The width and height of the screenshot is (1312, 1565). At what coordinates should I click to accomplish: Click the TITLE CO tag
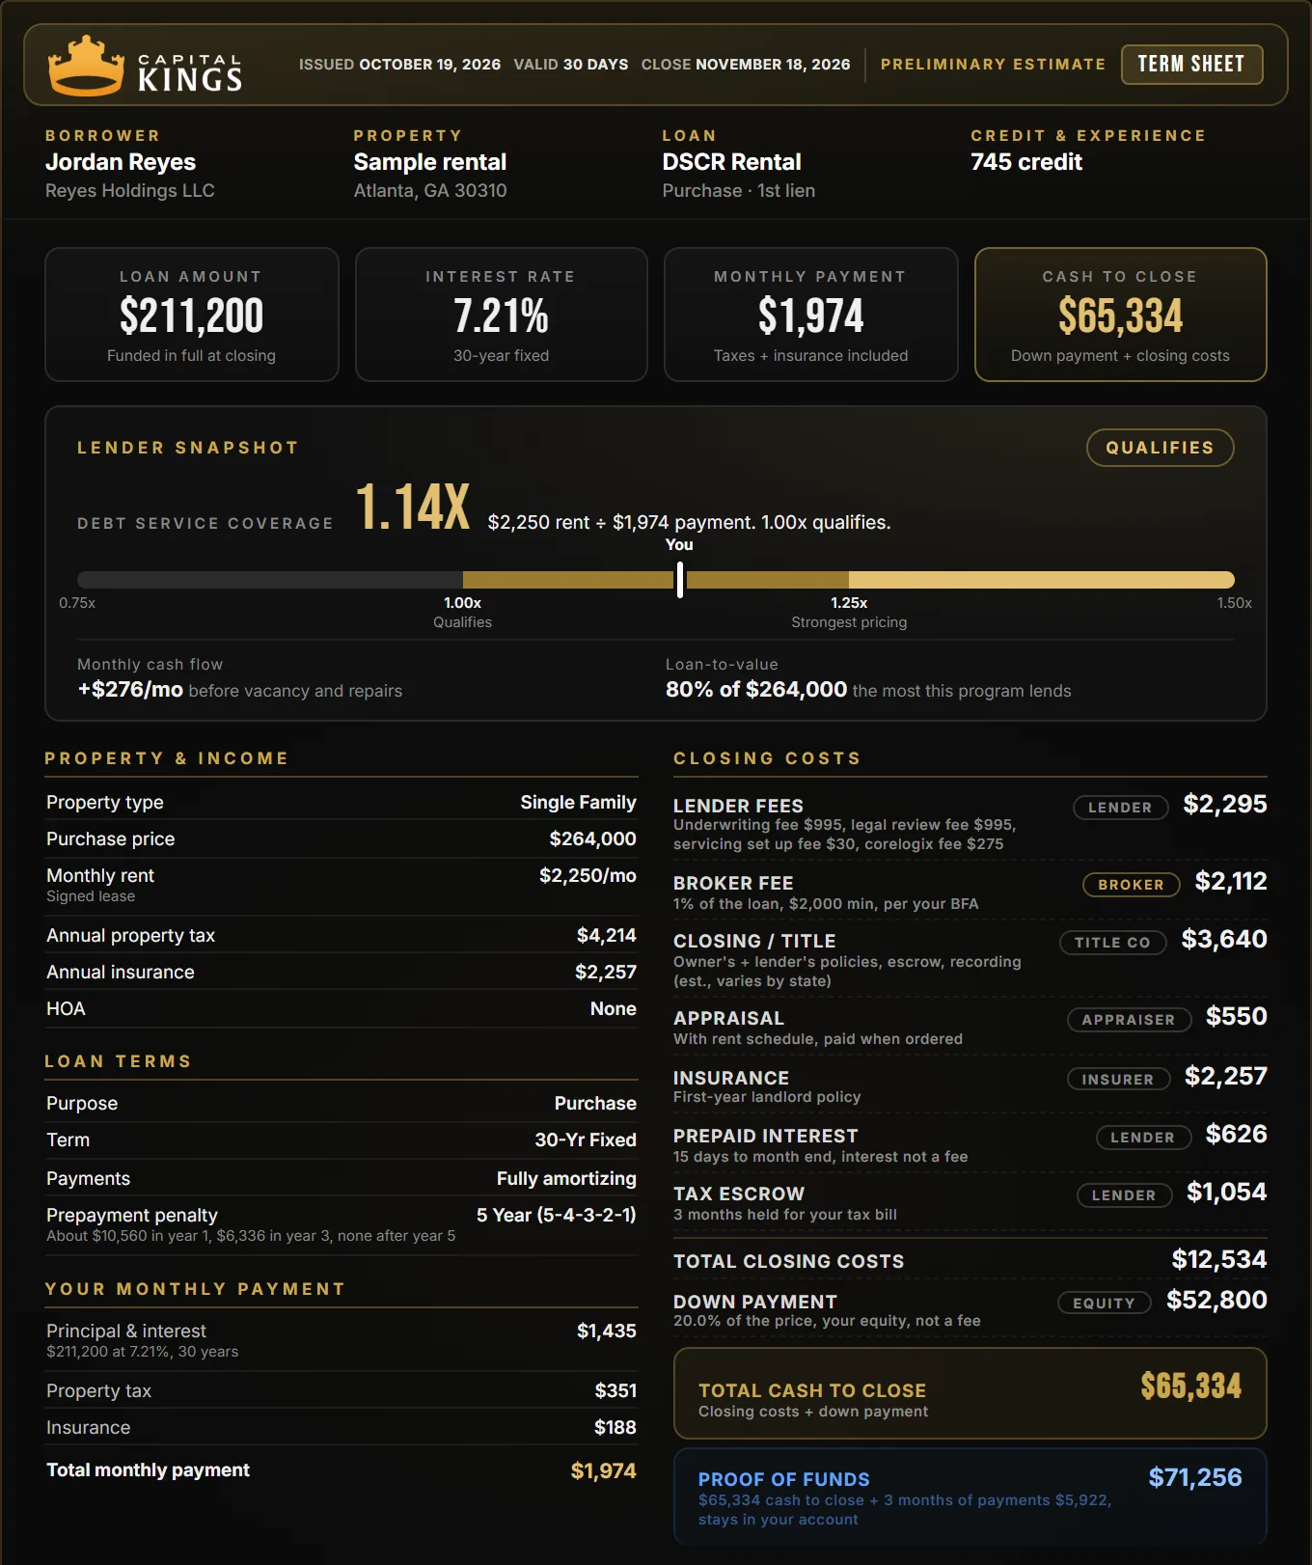pyautogui.click(x=1112, y=943)
